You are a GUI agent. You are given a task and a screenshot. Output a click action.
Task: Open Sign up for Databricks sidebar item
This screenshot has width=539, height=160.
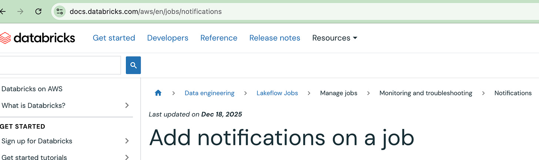click(37, 141)
